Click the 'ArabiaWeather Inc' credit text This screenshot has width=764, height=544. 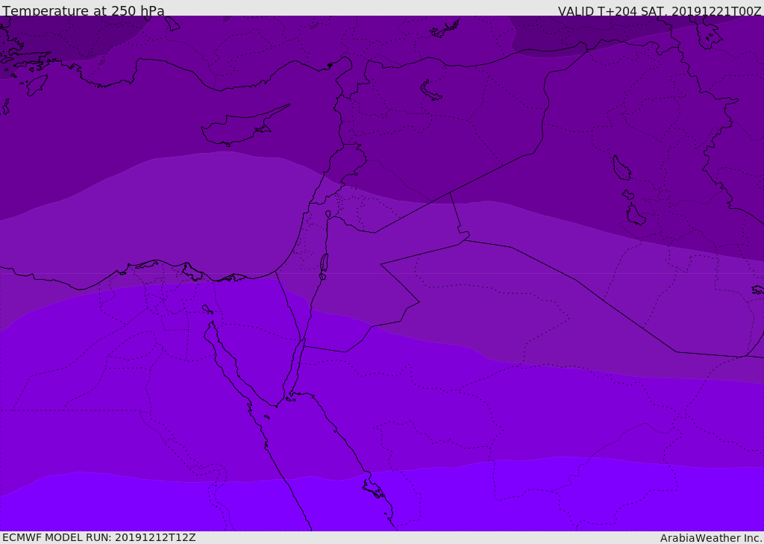[x=711, y=538]
